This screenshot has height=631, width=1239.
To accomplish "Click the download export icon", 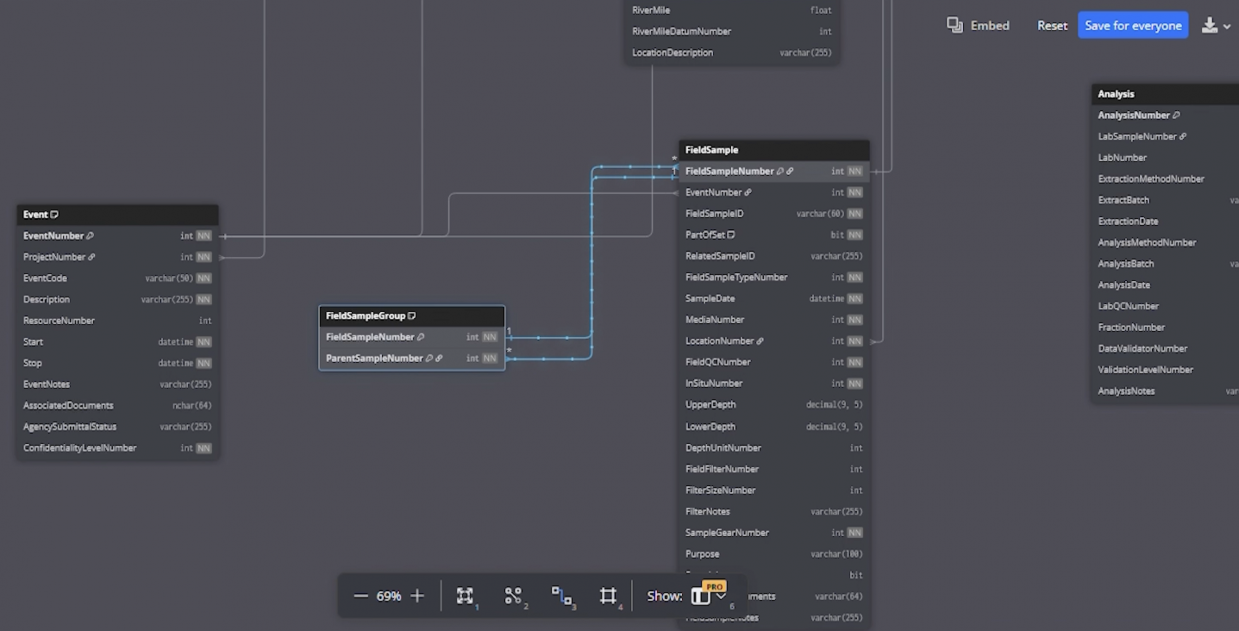I will pos(1209,25).
